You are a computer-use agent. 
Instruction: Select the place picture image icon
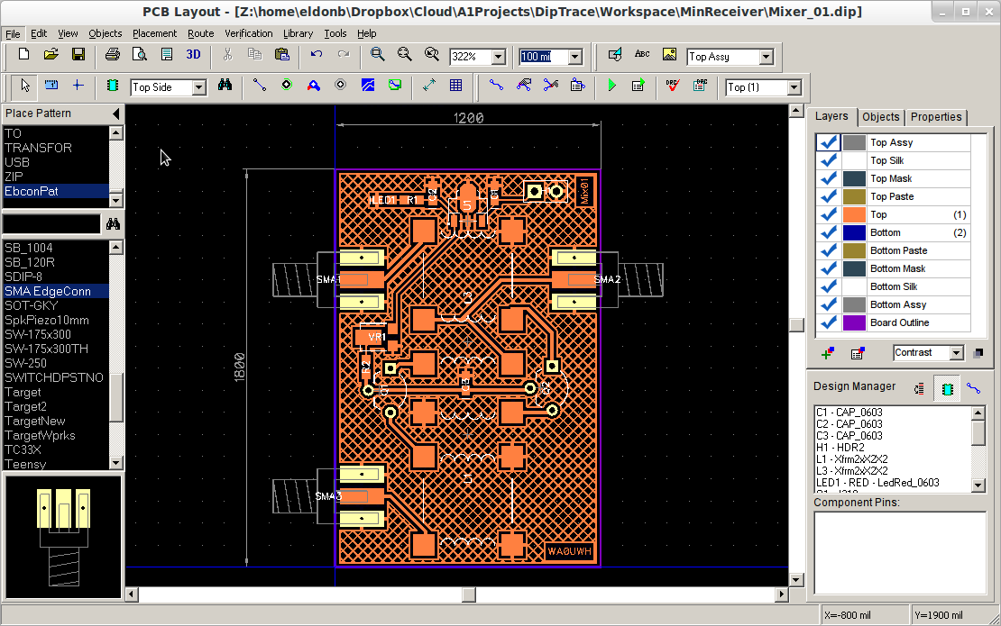click(669, 55)
